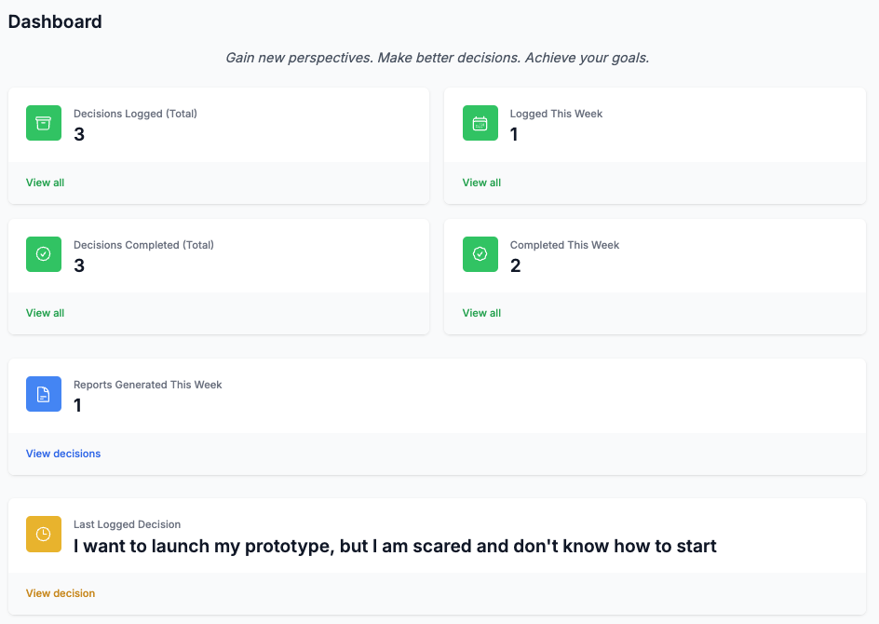Click the green archive box icon
Viewport: 879px width, 624px height.
[x=43, y=123]
